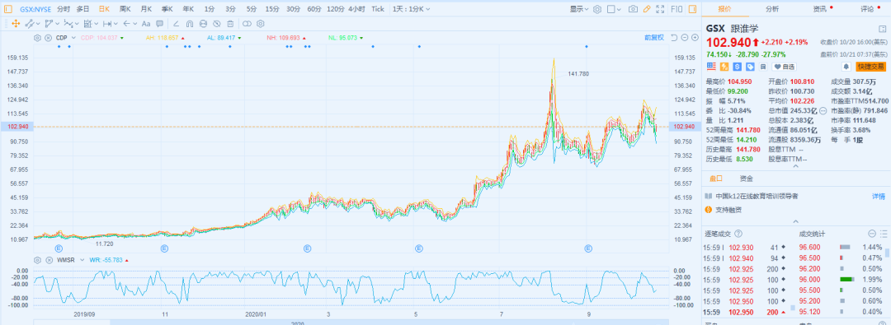Open arrow annotation options dropdown
Viewport: 891px width, 325px height.
(x=135, y=24)
